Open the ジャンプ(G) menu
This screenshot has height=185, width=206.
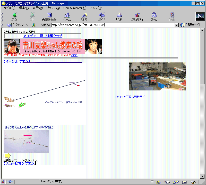click(53, 8)
